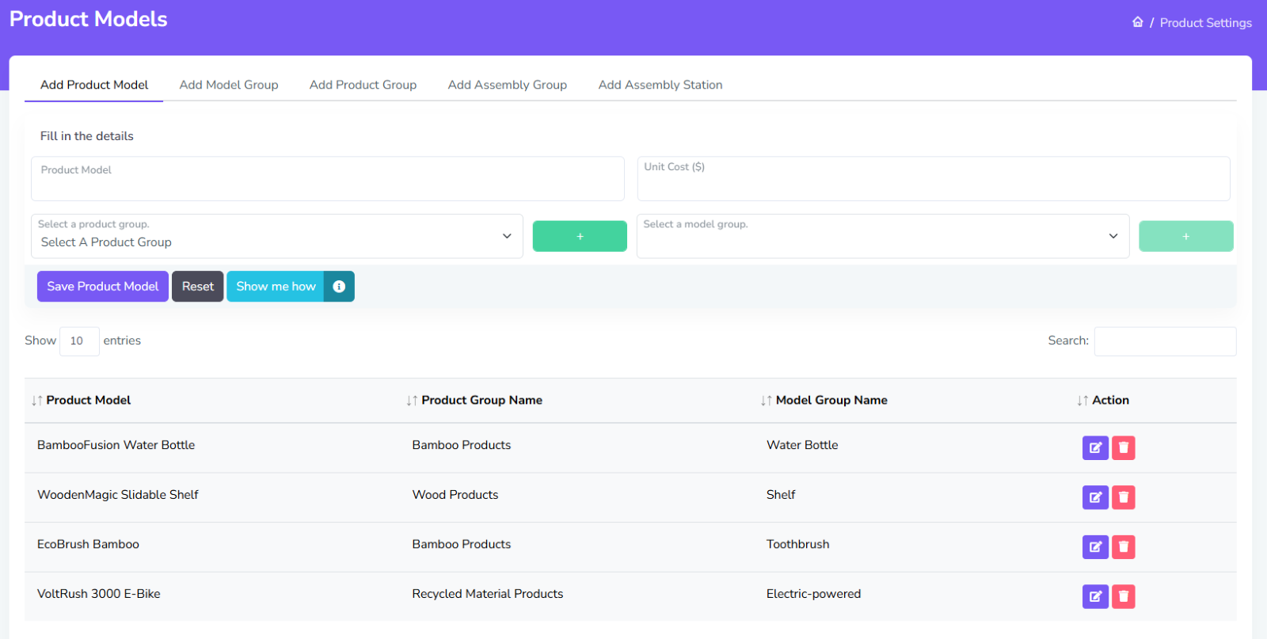The height and width of the screenshot is (639, 1267).
Task: Delete the BambooFusion Water Bottle row
Action: (1123, 448)
